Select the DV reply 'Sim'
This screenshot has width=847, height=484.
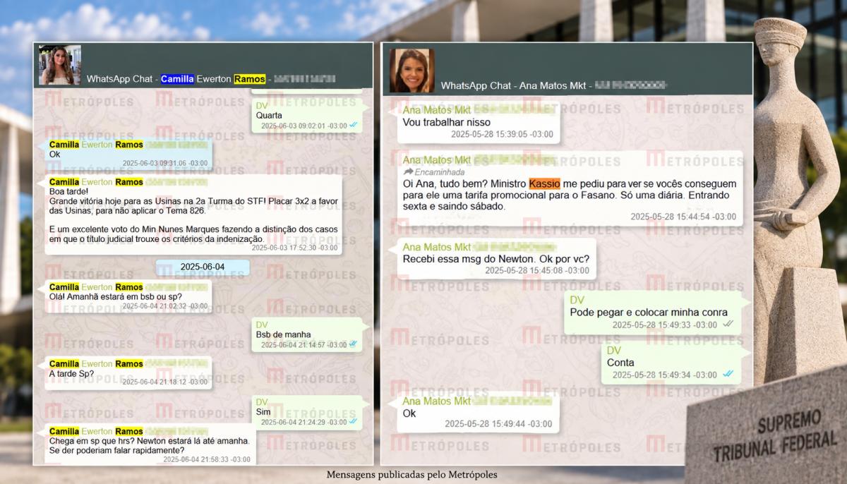[306, 411]
